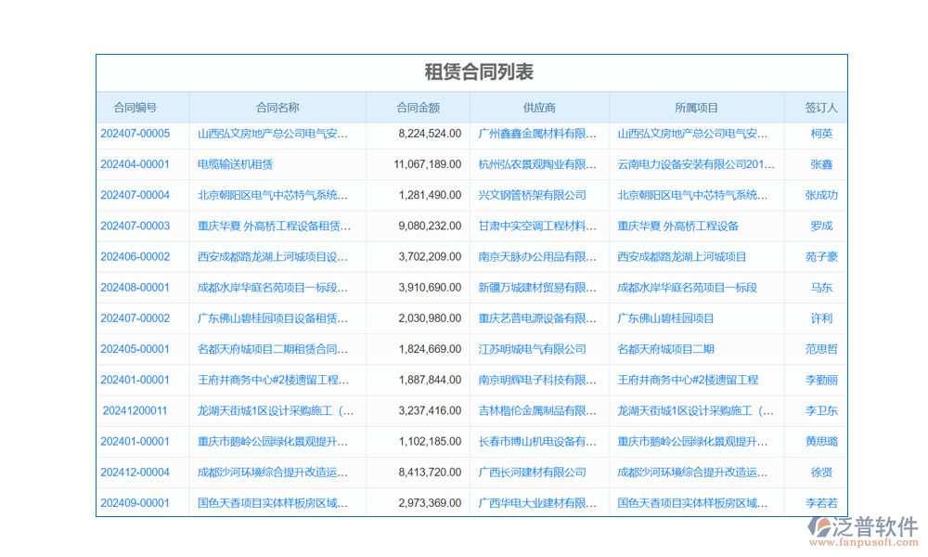Select signer 范子豪
The width and height of the screenshot is (928, 557).
(821, 257)
